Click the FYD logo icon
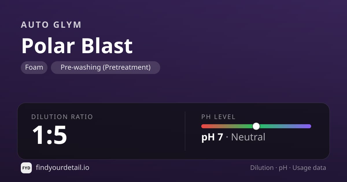The height and width of the screenshot is (182, 347). 26,168
